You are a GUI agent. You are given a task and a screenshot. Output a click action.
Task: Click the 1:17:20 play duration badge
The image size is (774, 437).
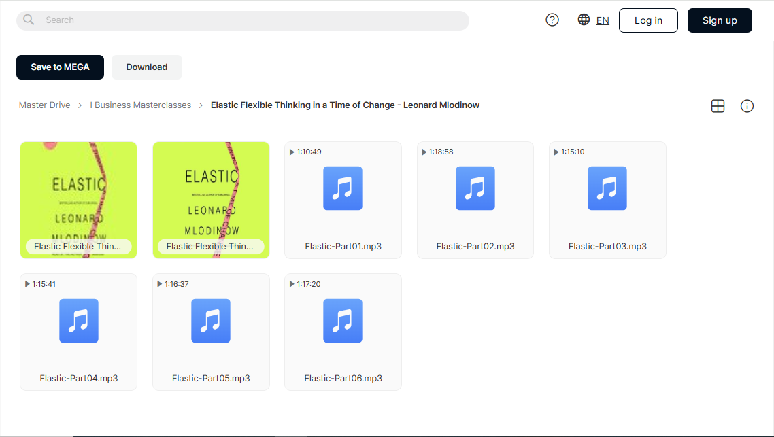[x=305, y=284]
